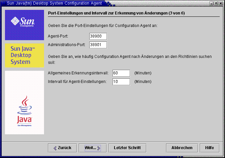225x158 pixels.
Task: Click the Agent-Port: label
Action: tap(58, 36)
